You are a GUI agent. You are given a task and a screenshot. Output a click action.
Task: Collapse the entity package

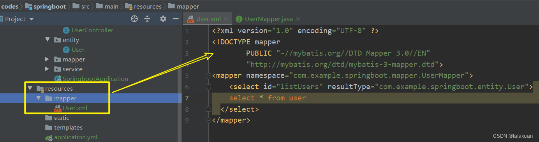pos(48,40)
